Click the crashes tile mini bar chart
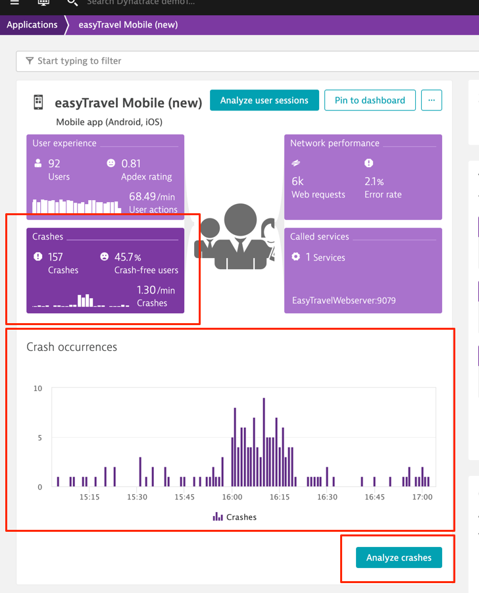This screenshot has height=593, width=479. (x=81, y=301)
